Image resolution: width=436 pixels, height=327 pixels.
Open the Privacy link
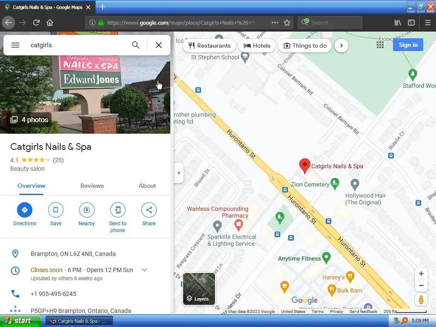tap(336, 311)
